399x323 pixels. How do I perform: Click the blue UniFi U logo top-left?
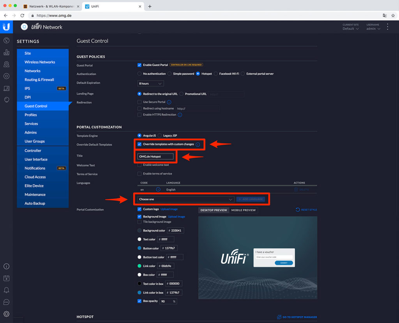pyautogui.click(x=6, y=27)
